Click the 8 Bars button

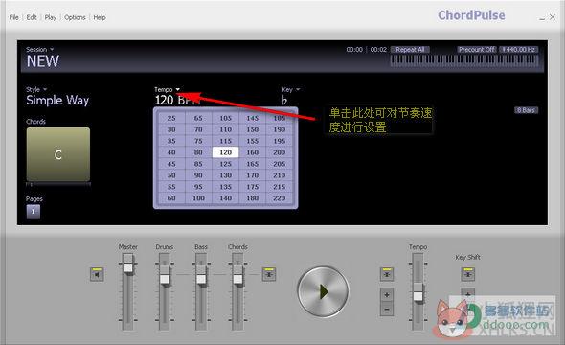[526, 110]
